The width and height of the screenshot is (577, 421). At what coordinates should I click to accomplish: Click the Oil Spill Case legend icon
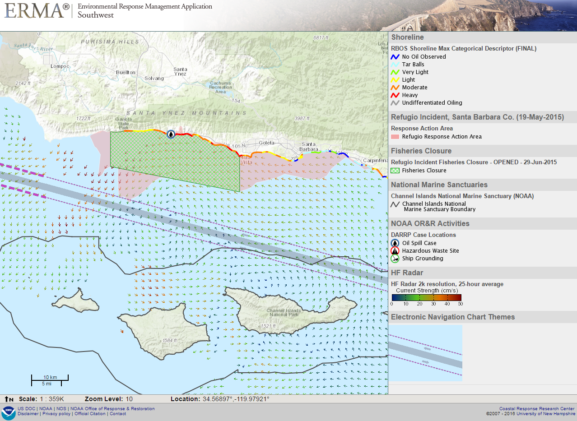tap(395, 243)
